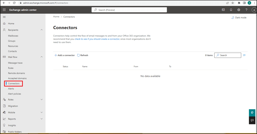Image resolution: width=257 pixels, height=134 pixels.
Task: Open the help question mark
Action: (246, 10)
